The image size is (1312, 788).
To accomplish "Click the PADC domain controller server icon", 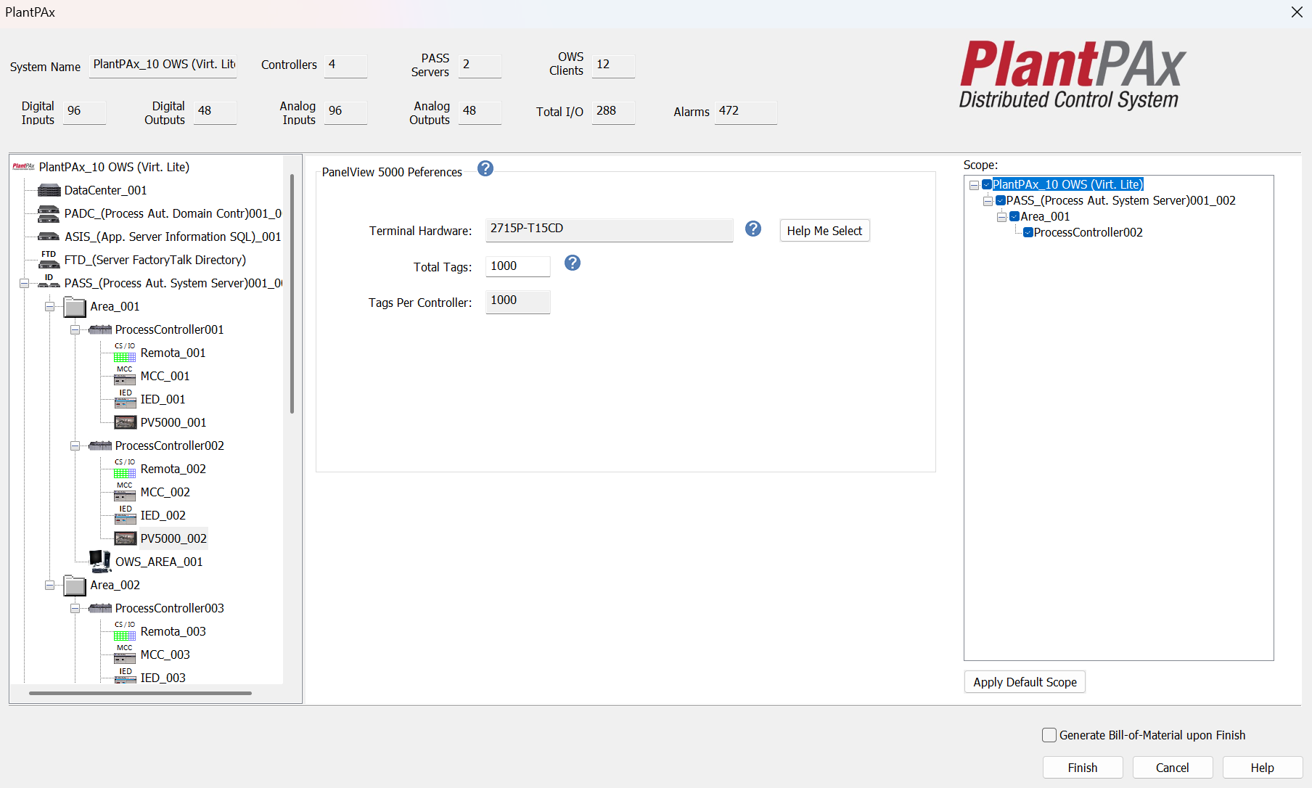I will (49, 213).
